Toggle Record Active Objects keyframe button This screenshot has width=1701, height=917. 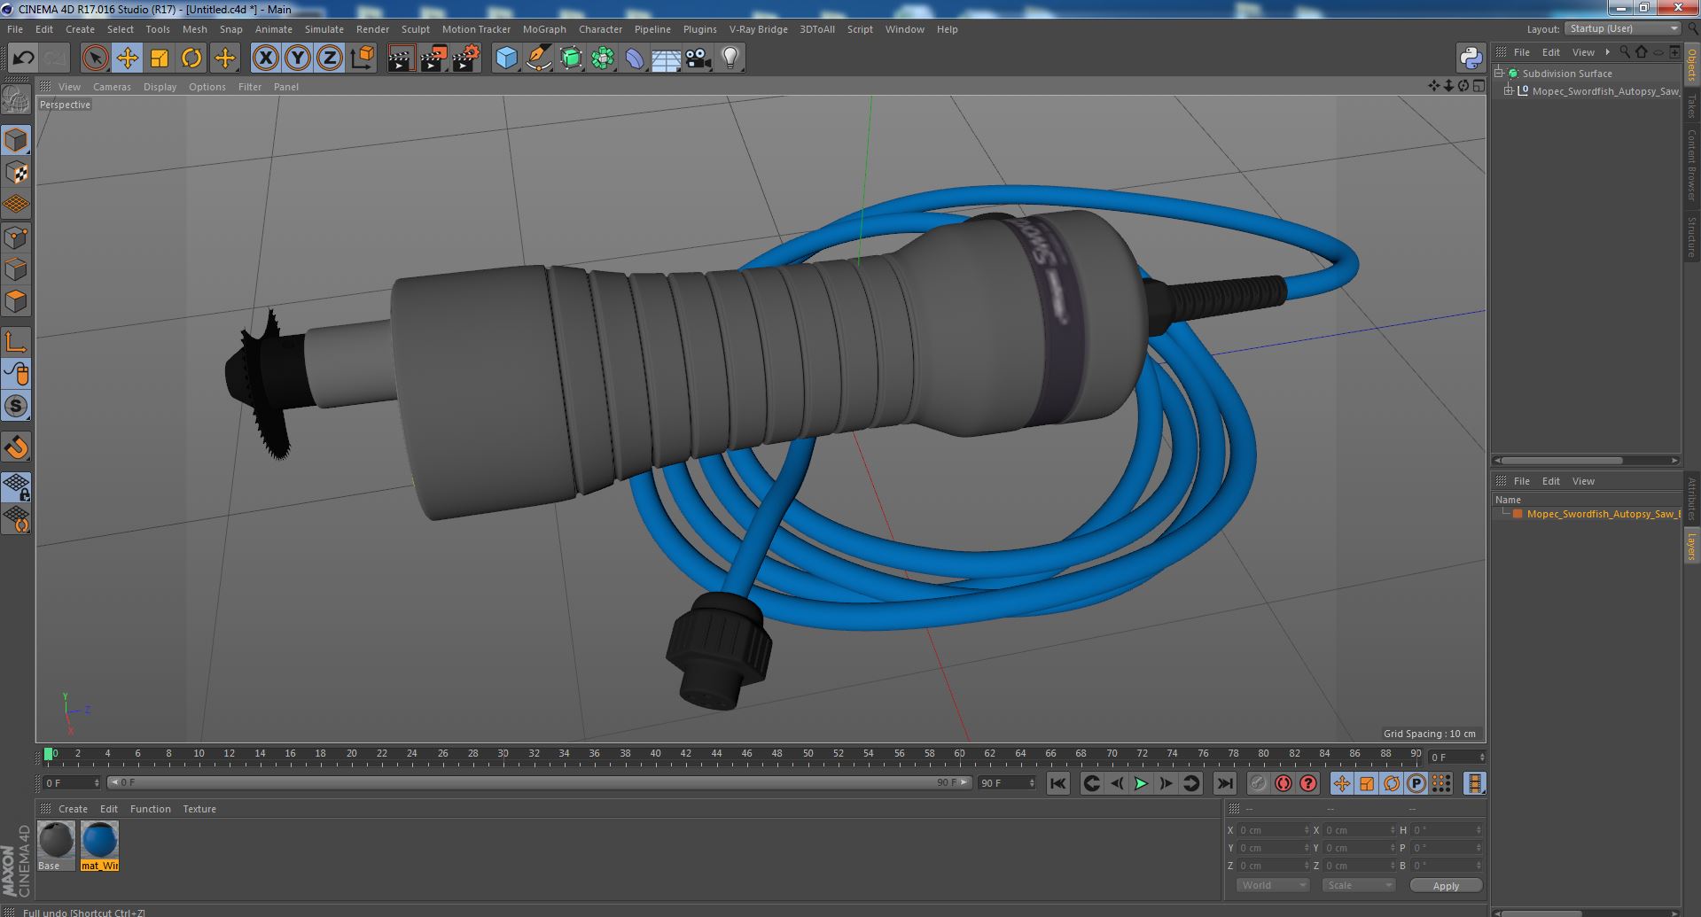[1258, 783]
